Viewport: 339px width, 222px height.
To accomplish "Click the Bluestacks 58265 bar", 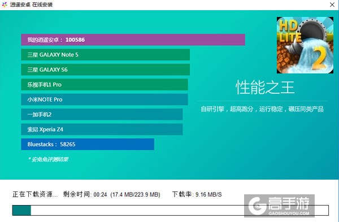I will [x=88, y=144].
